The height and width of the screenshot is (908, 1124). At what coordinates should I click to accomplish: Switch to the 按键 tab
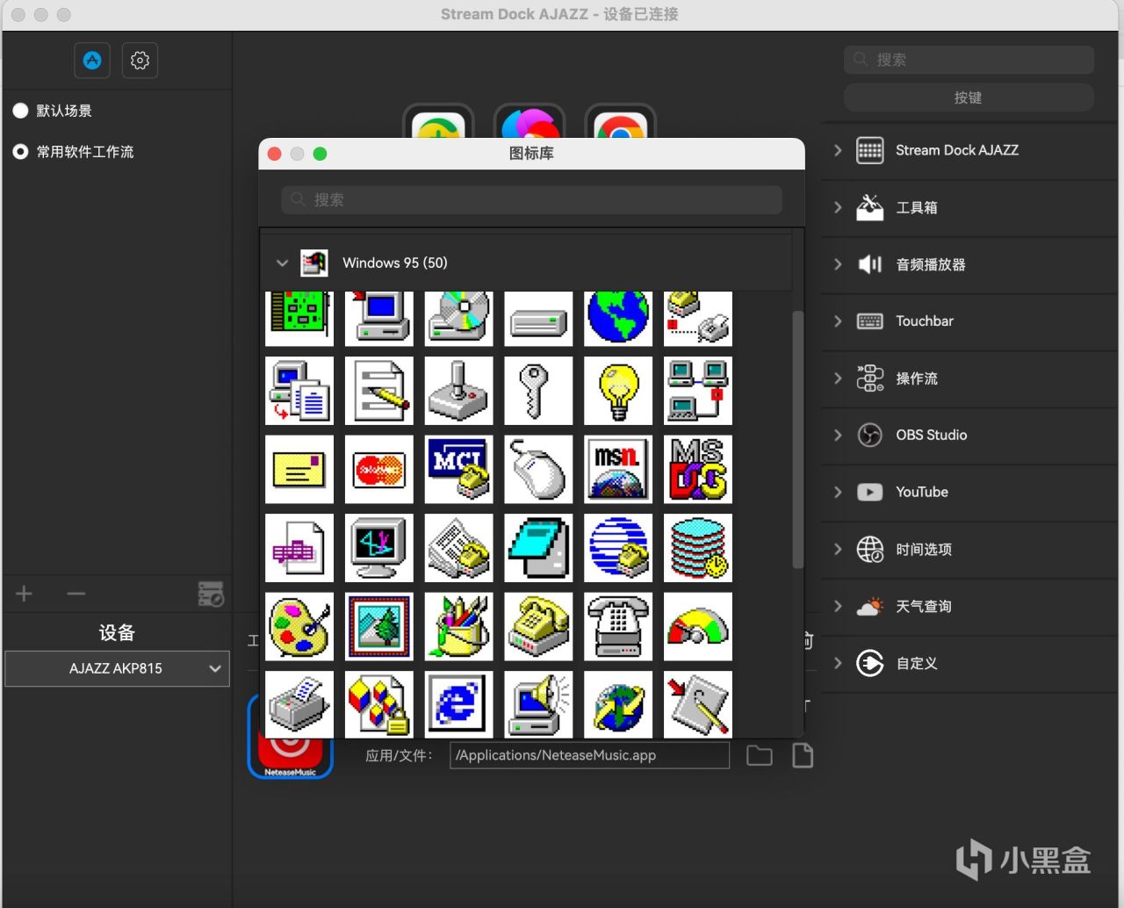(969, 97)
